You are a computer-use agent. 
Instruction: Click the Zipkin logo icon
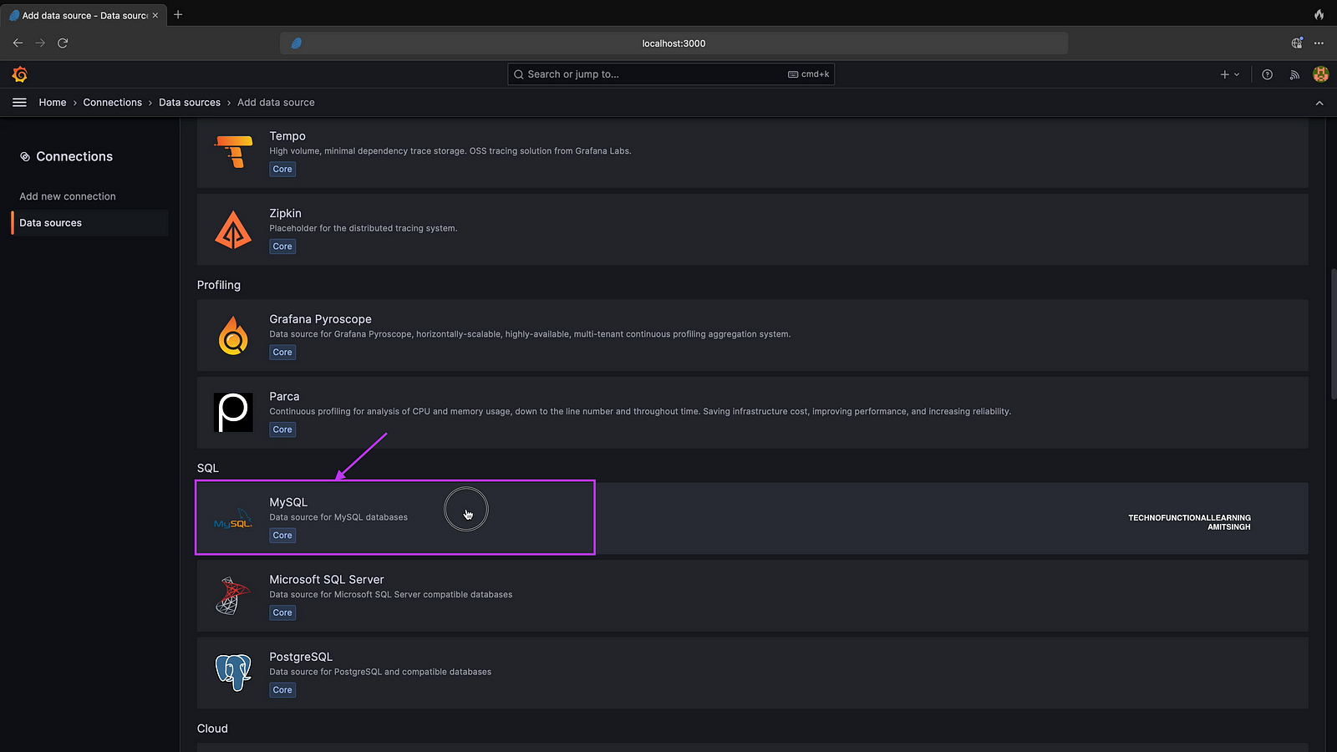point(233,230)
